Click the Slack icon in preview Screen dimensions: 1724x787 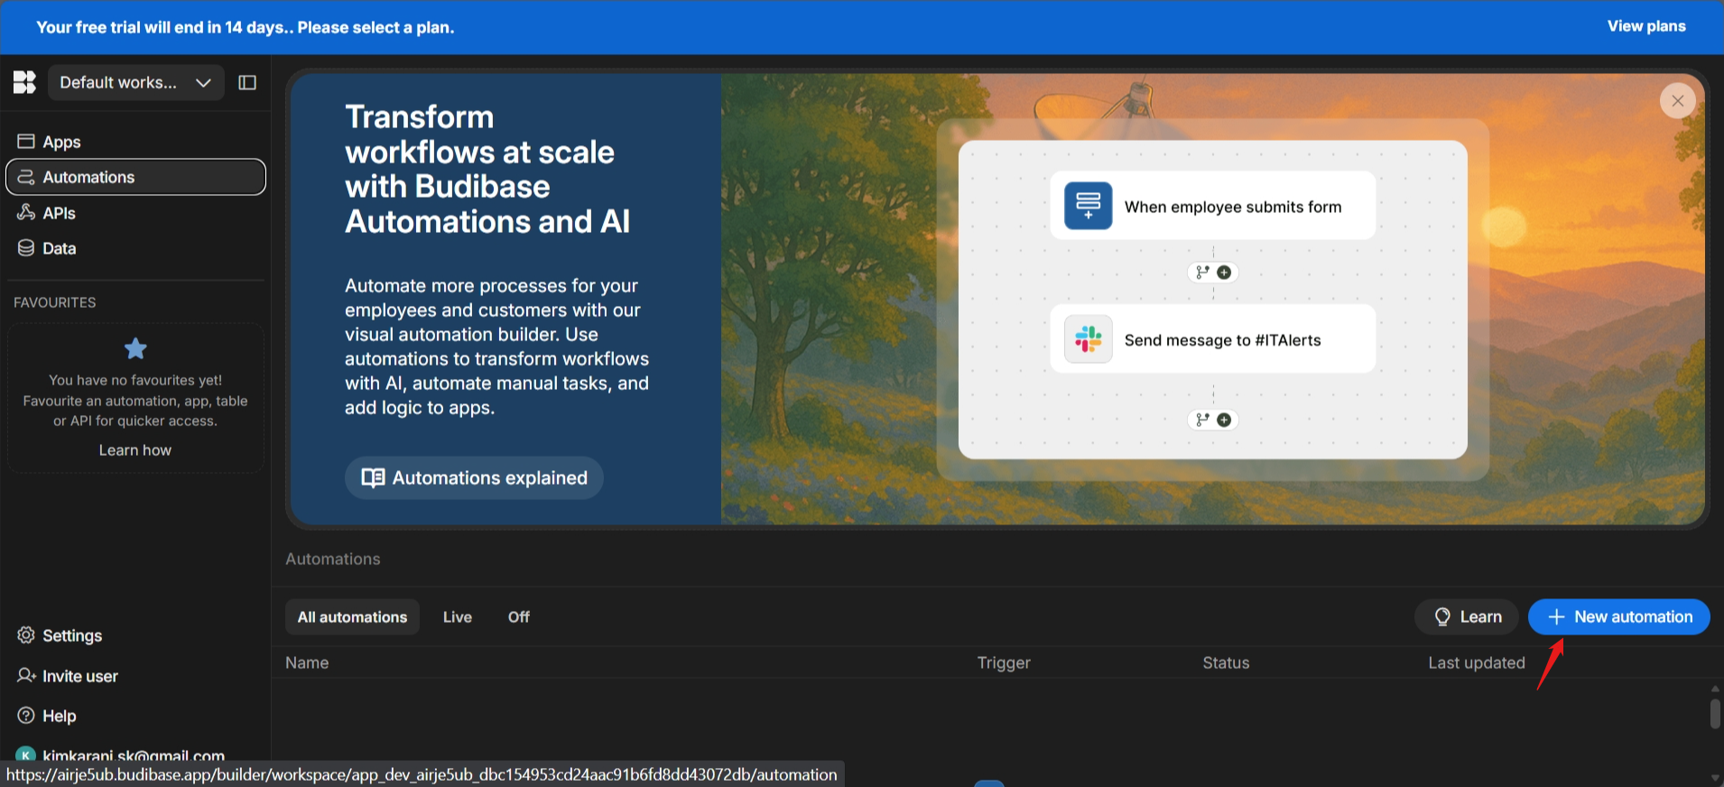(x=1089, y=339)
